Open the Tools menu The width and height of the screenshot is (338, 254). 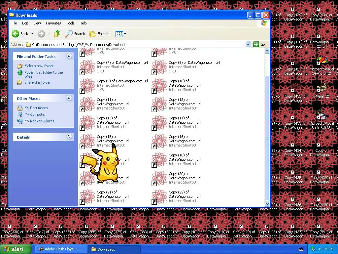pos(70,23)
